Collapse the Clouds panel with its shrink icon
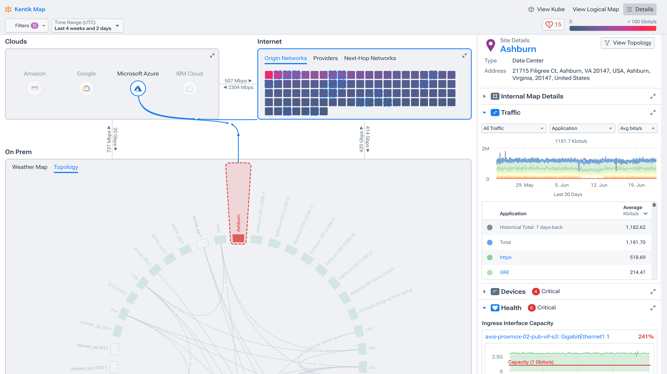The image size is (667, 374). [212, 55]
